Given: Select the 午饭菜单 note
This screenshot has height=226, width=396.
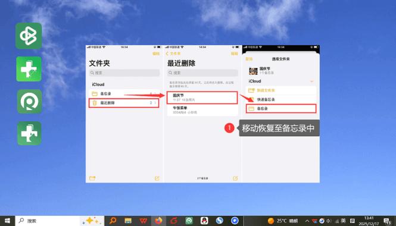Looking at the screenshot, I should (x=202, y=110).
